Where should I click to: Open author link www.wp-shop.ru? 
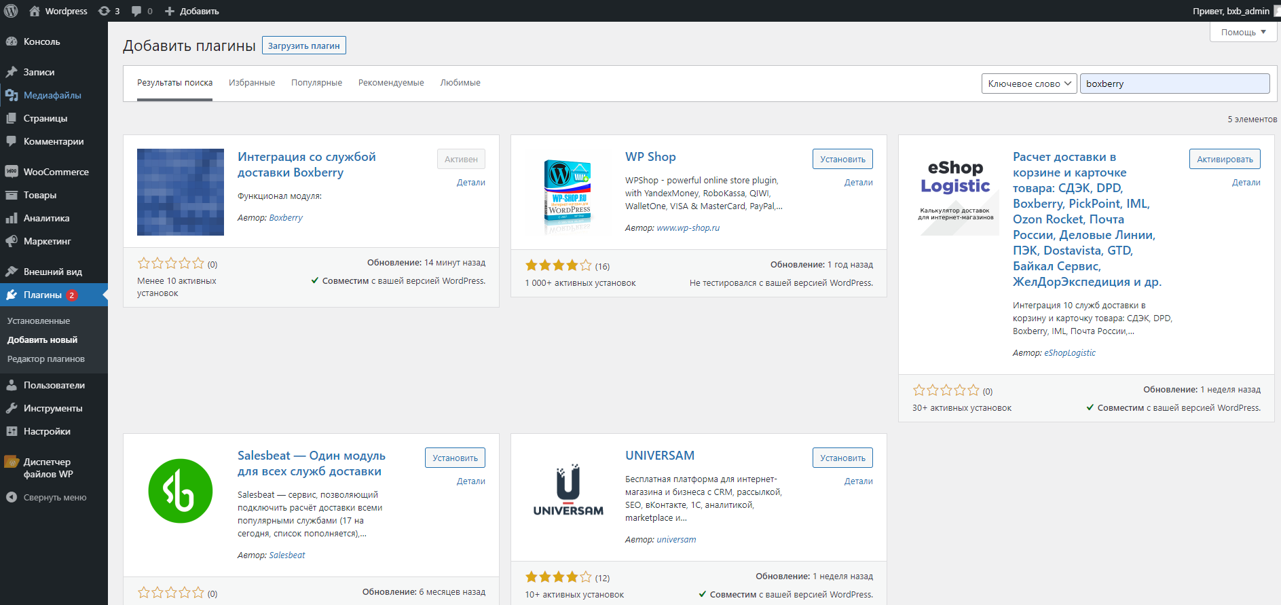[x=688, y=228]
